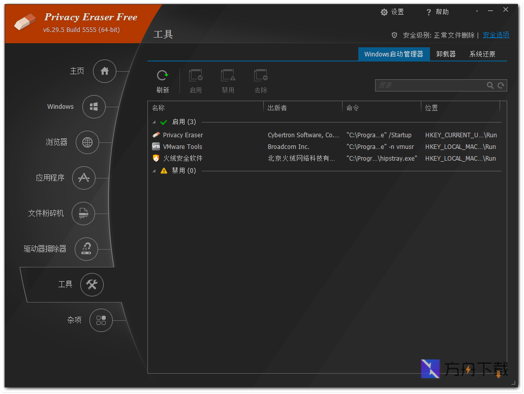Click HKEY_CURRENT_U...\Run location cell
The width and height of the screenshot is (524, 394).
pyautogui.click(x=461, y=135)
